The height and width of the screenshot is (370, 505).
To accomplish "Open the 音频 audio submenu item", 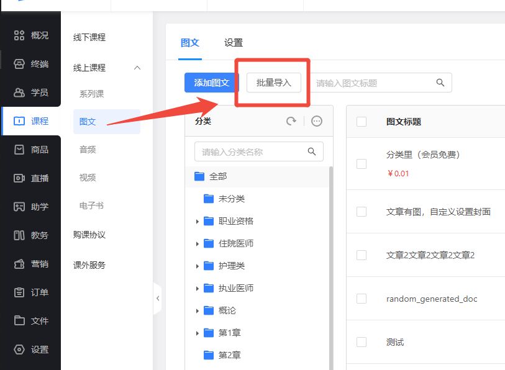I will (x=88, y=150).
